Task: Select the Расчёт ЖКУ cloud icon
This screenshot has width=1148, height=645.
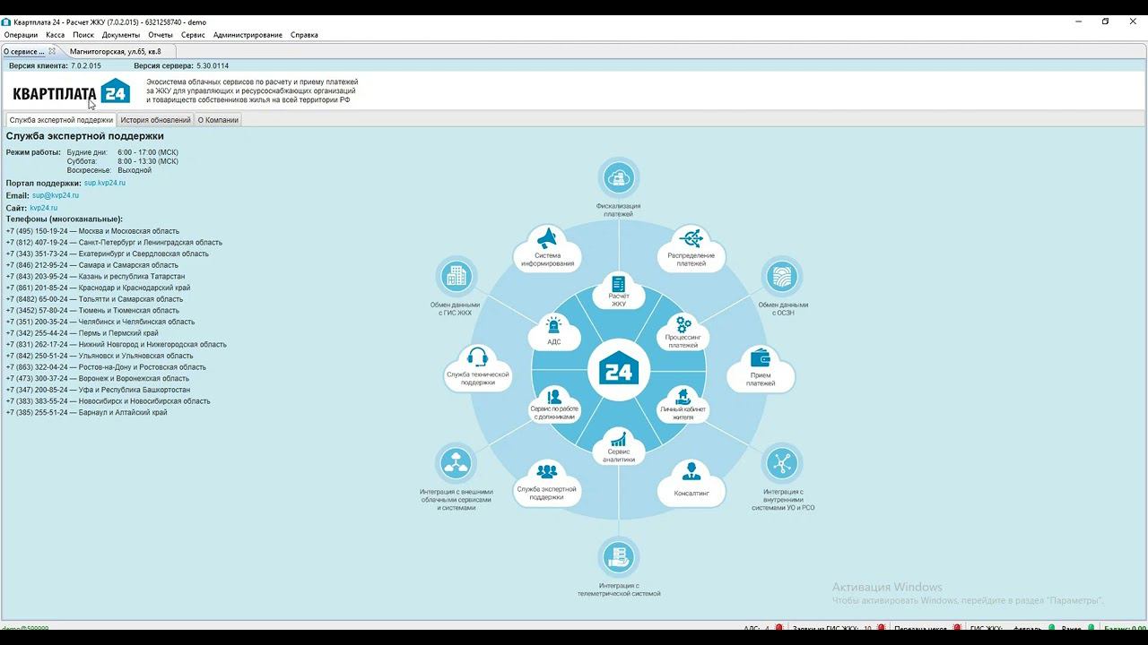Action: 619,291
